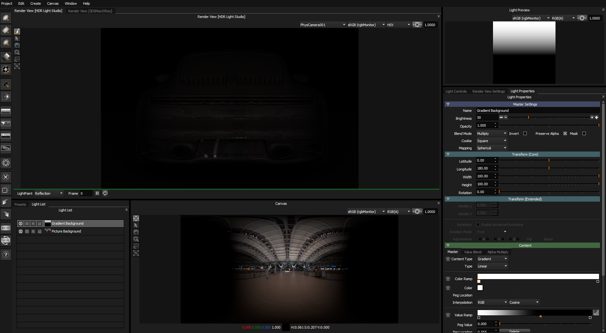This screenshot has height=333, width=606.
Task: Select the magnifier zoom tool in Render View
Action: (x=17, y=52)
